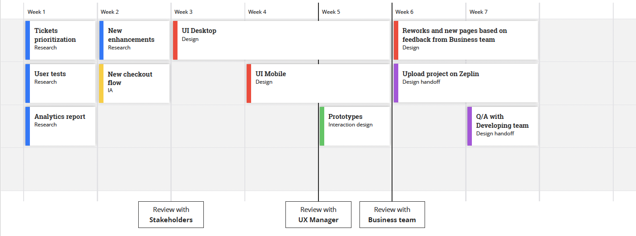Click the New enhancements card
636x236 pixels.
point(135,40)
